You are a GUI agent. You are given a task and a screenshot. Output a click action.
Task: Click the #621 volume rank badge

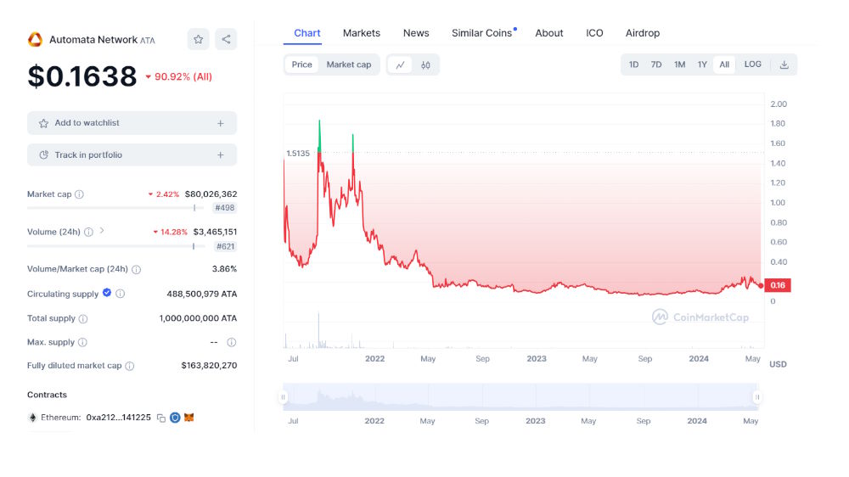point(225,247)
